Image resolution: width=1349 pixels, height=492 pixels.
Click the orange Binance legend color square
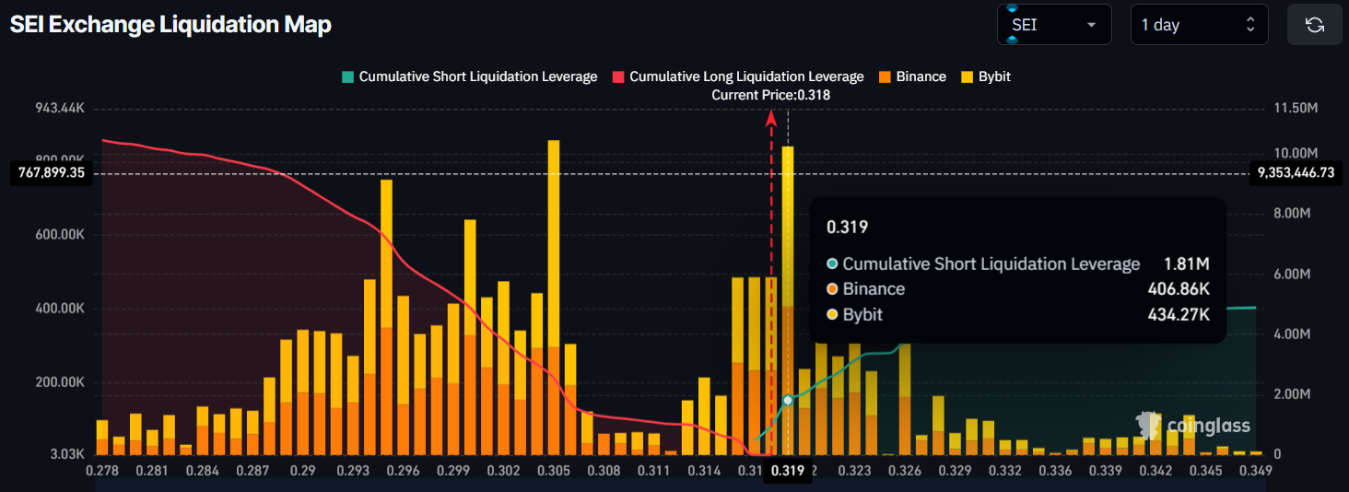pos(886,76)
